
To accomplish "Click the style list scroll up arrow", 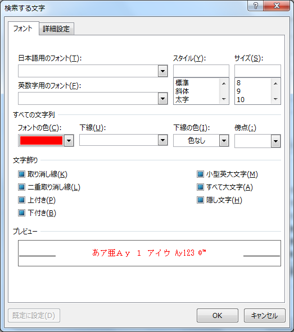I will (224, 84).
